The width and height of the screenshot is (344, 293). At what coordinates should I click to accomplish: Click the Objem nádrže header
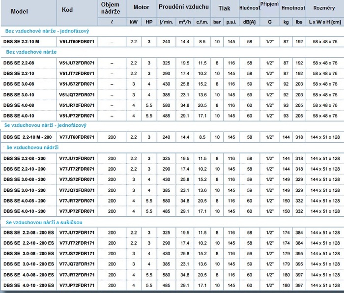(x=111, y=8)
